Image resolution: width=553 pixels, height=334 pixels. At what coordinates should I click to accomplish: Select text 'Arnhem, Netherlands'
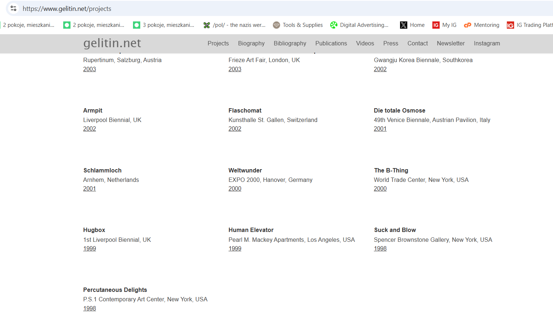pyautogui.click(x=111, y=180)
